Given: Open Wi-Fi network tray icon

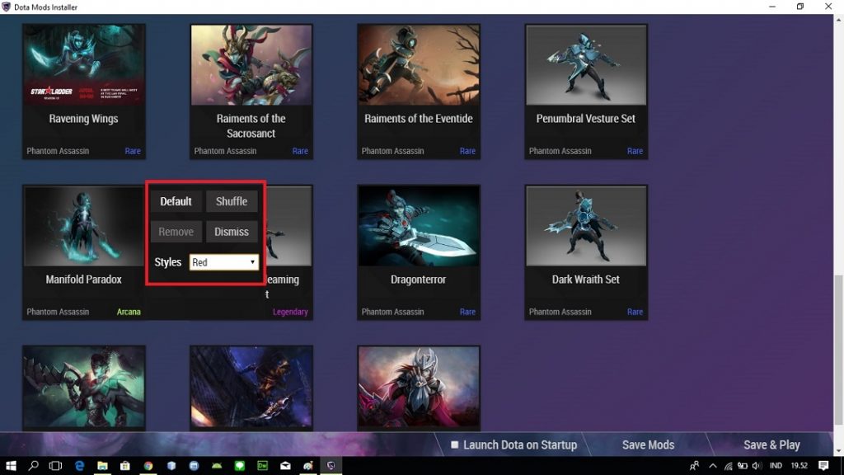Looking at the screenshot, I should point(729,466).
